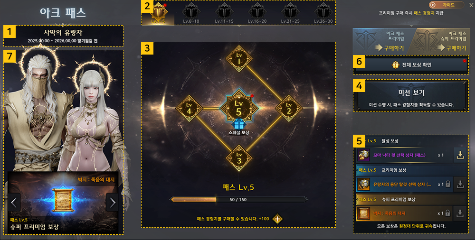This screenshot has height=240, width=475.
Task: Click the Lv 1 diamond node
Action: 239,59
